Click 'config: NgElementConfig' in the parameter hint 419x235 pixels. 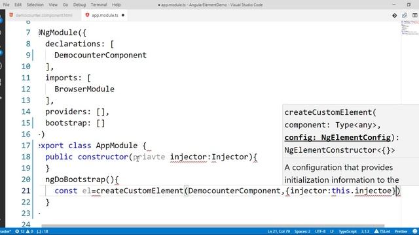338,138
